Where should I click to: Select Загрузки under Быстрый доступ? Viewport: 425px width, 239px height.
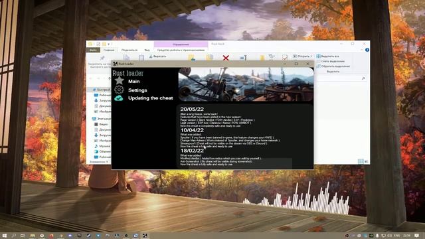[102, 100]
